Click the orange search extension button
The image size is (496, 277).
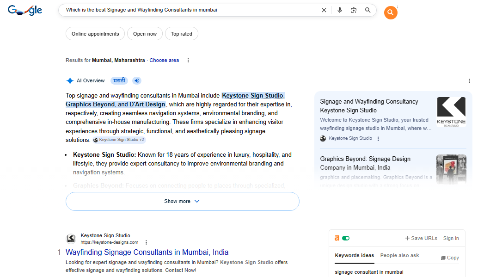click(391, 13)
